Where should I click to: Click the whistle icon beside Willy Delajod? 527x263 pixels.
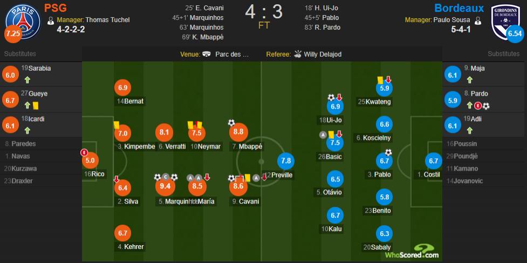[x=298, y=54]
